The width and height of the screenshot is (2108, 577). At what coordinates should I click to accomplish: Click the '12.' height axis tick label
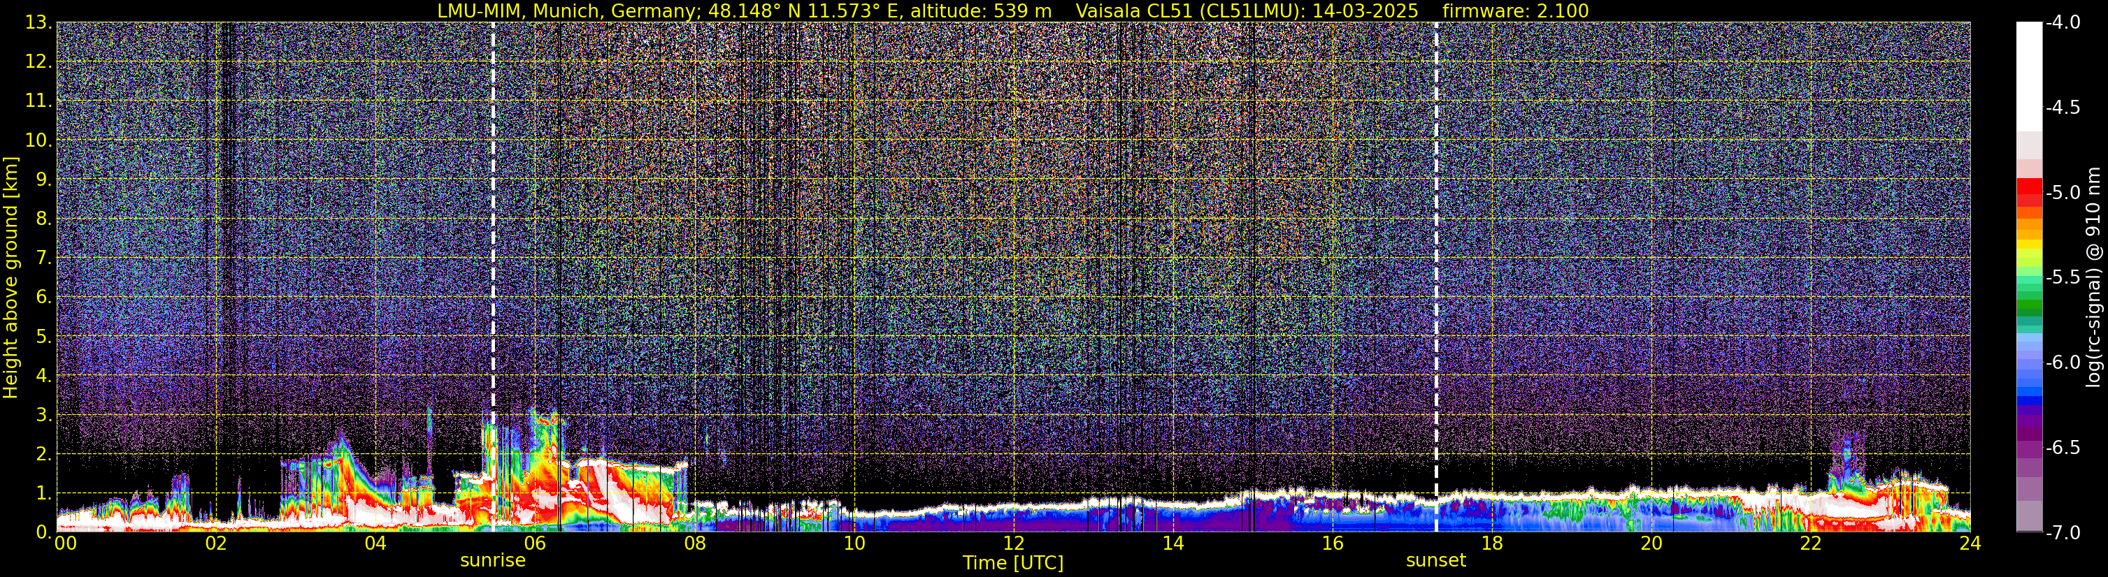pyautogui.click(x=38, y=62)
